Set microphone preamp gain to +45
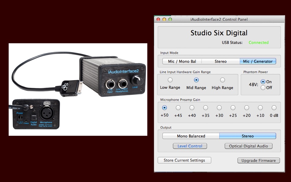The image size is (291, 182). [178, 108]
